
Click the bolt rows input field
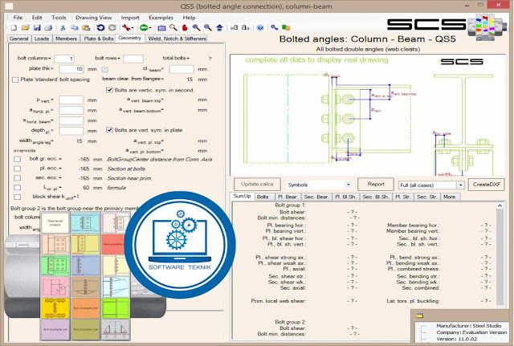point(133,59)
